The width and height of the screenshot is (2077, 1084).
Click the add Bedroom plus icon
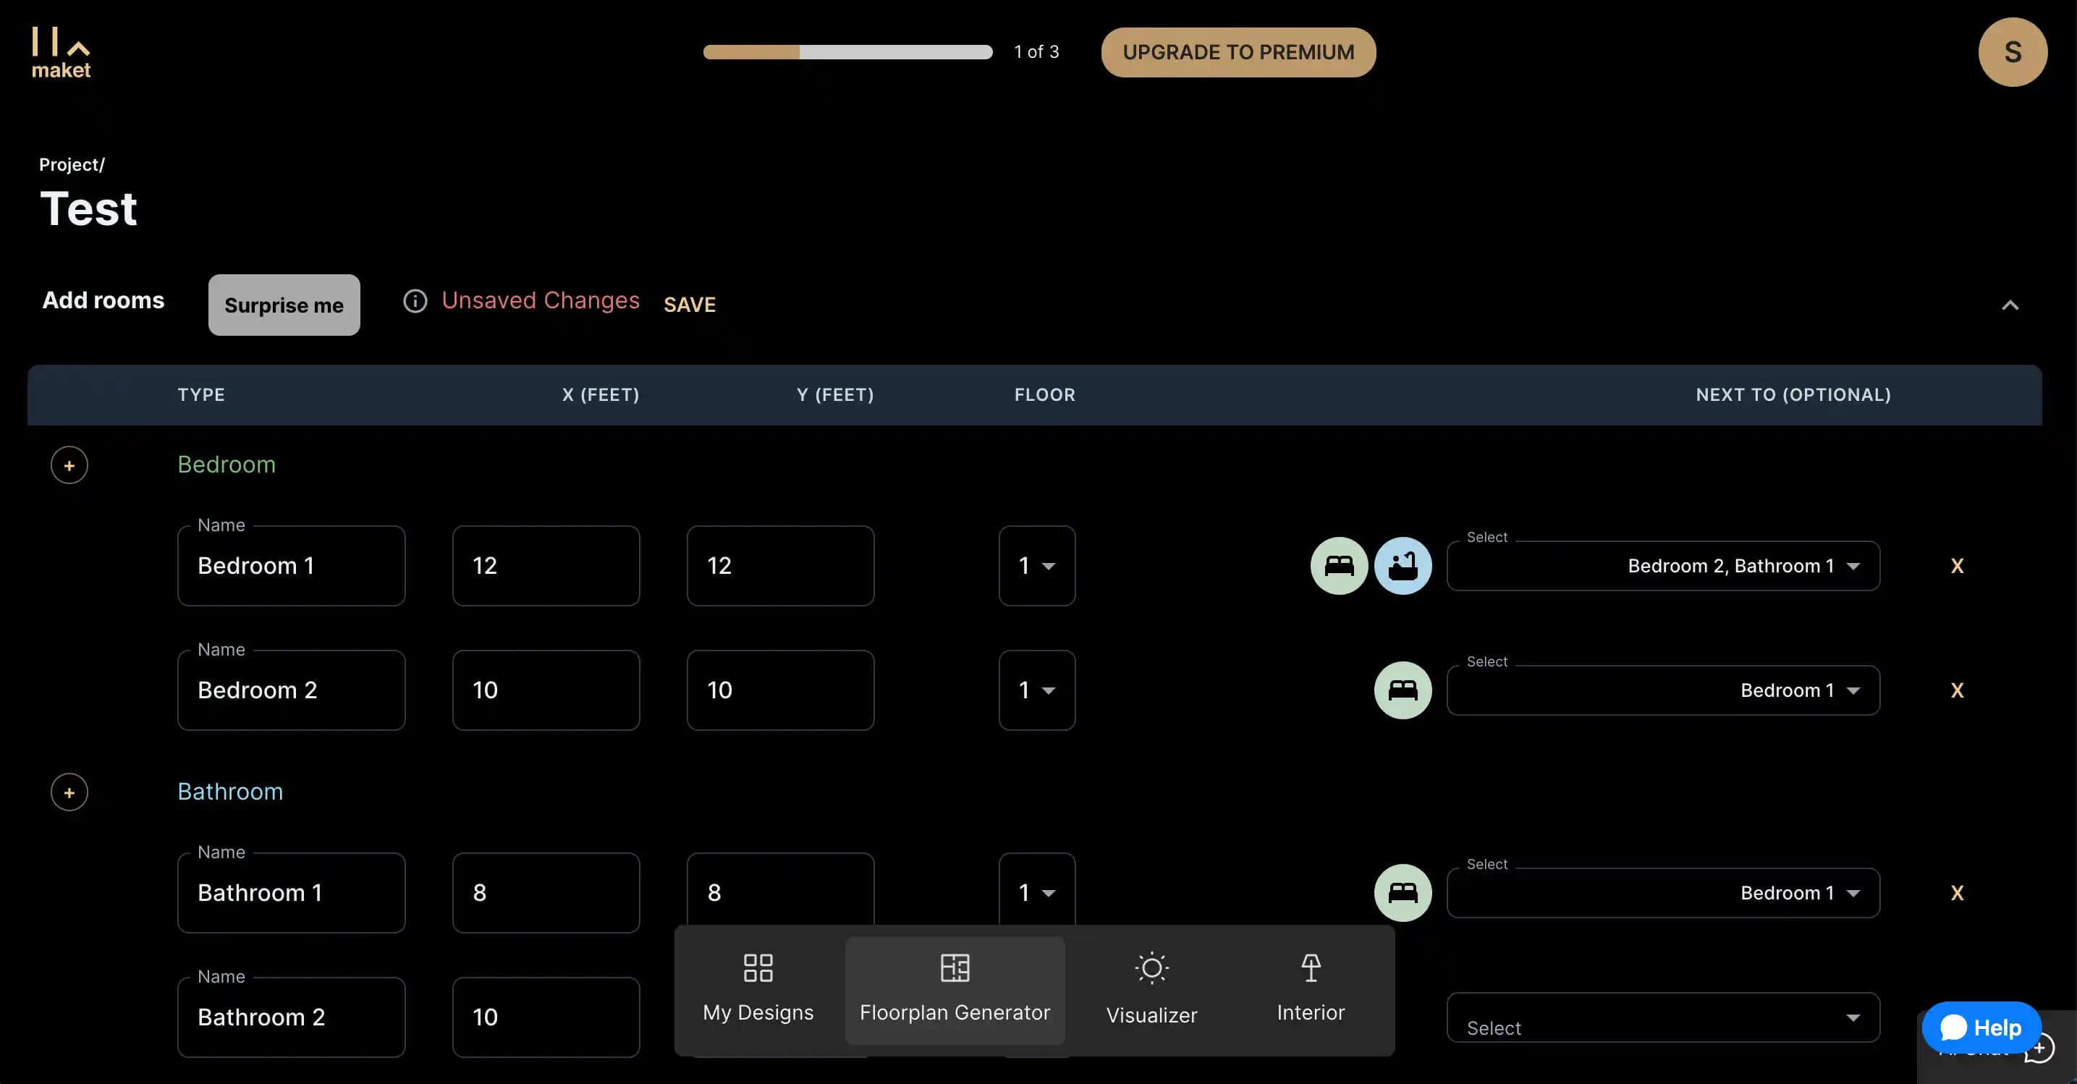click(69, 465)
